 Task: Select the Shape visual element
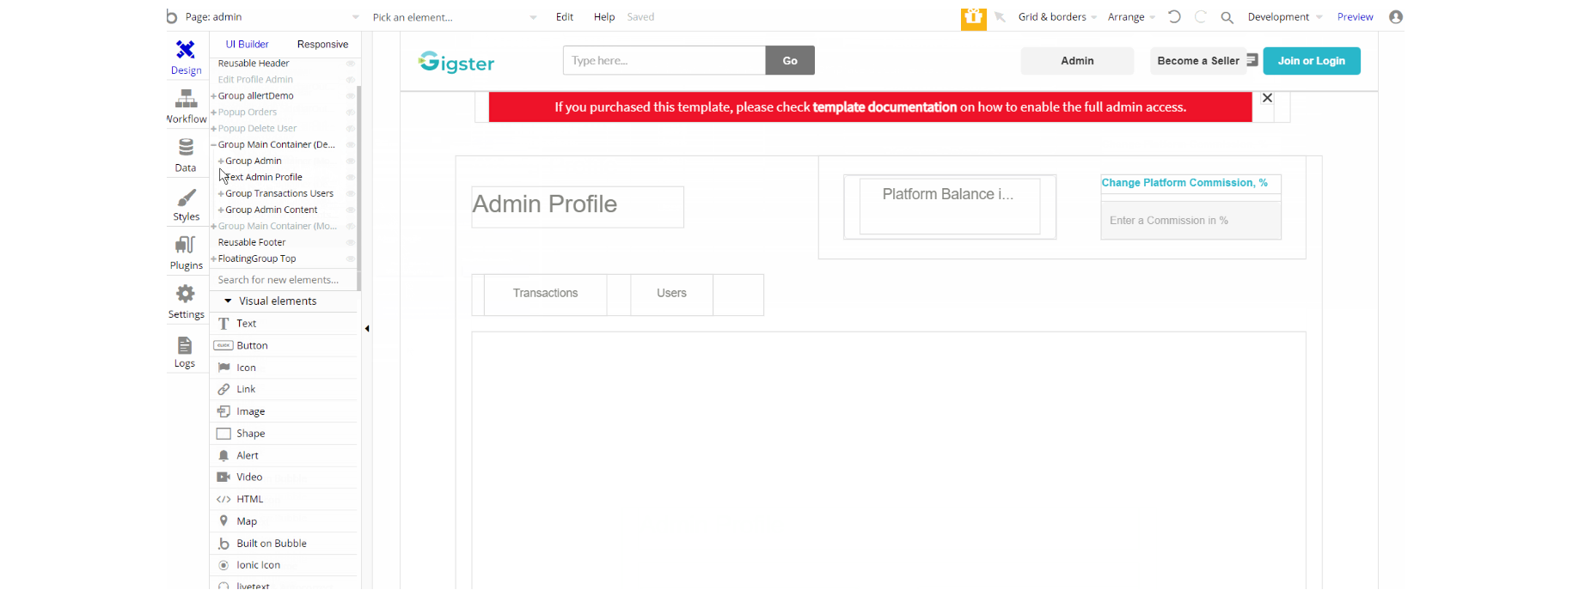pyautogui.click(x=285, y=434)
